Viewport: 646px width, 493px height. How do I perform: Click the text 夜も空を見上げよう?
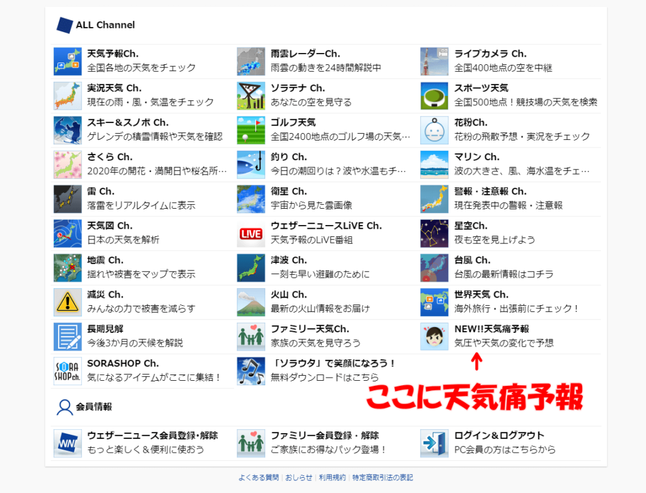(495, 240)
